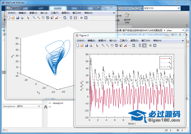
Task: Click chen folder in address path
Action: pyautogui.click(x=169, y=30)
